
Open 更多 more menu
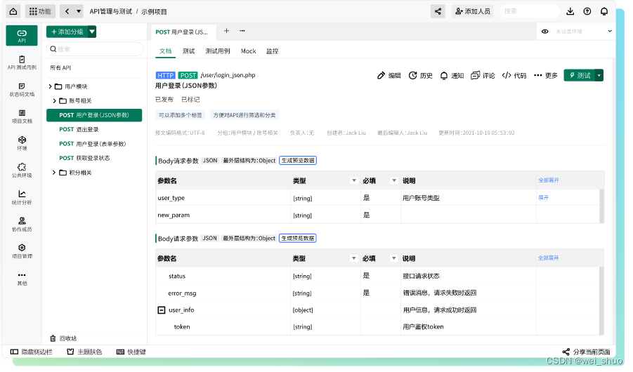click(546, 75)
